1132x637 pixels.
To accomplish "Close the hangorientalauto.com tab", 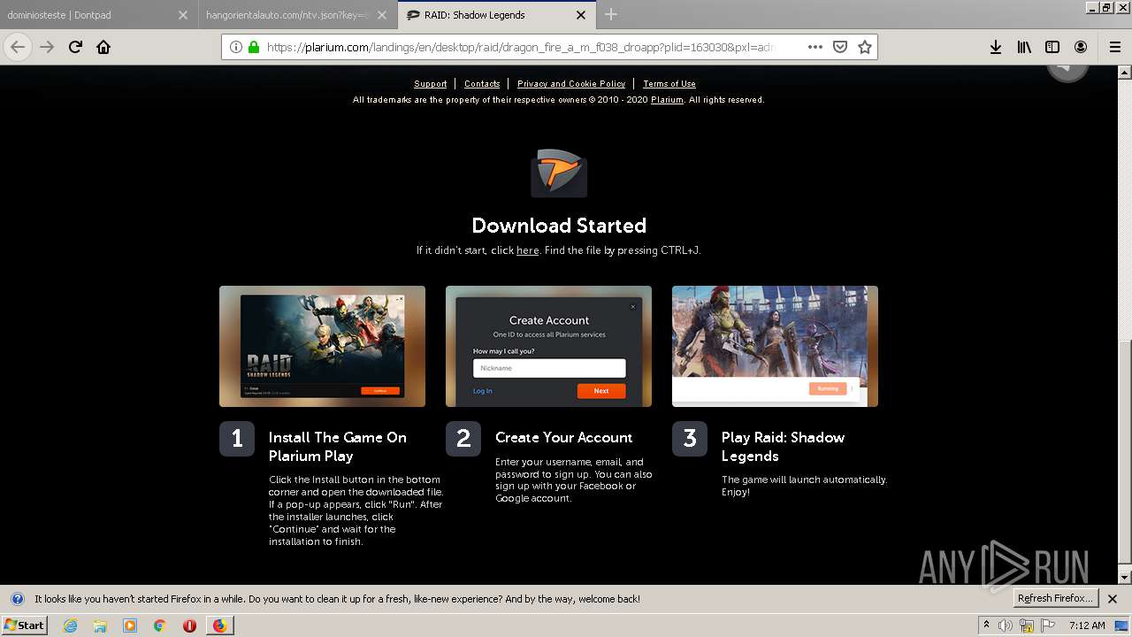I will click(381, 15).
